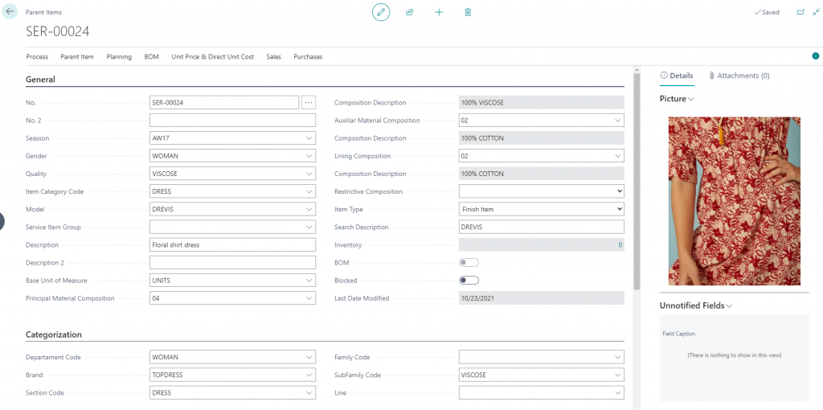Click the collapse page arrows icon
The image size is (823, 410).
tap(815, 12)
